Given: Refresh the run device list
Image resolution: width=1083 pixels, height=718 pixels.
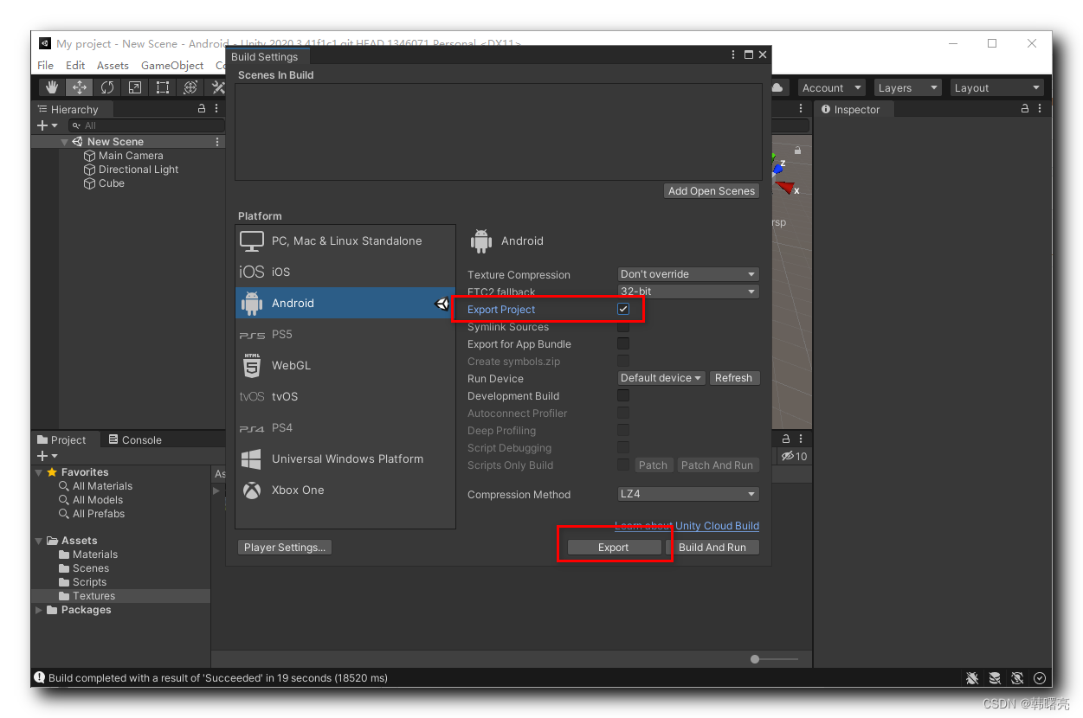Looking at the screenshot, I should tap(733, 378).
